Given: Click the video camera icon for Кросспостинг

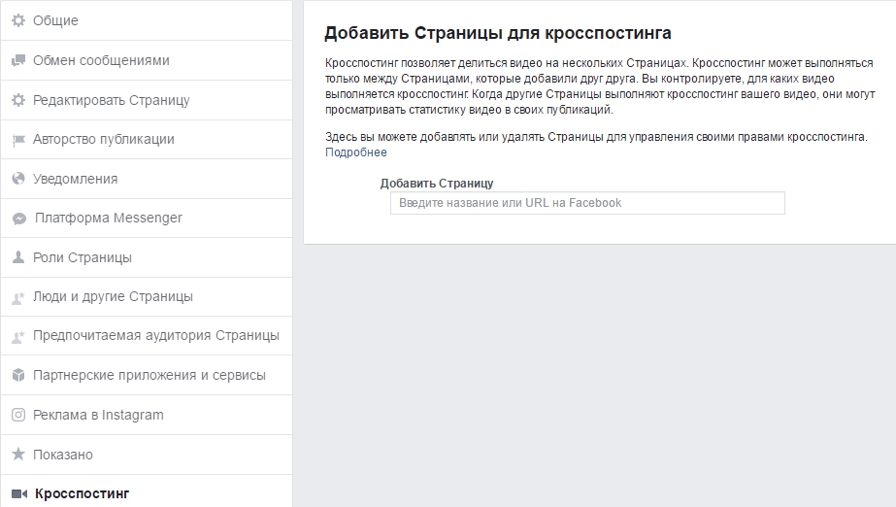Looking at the screenshot, I should coord(18,493).
